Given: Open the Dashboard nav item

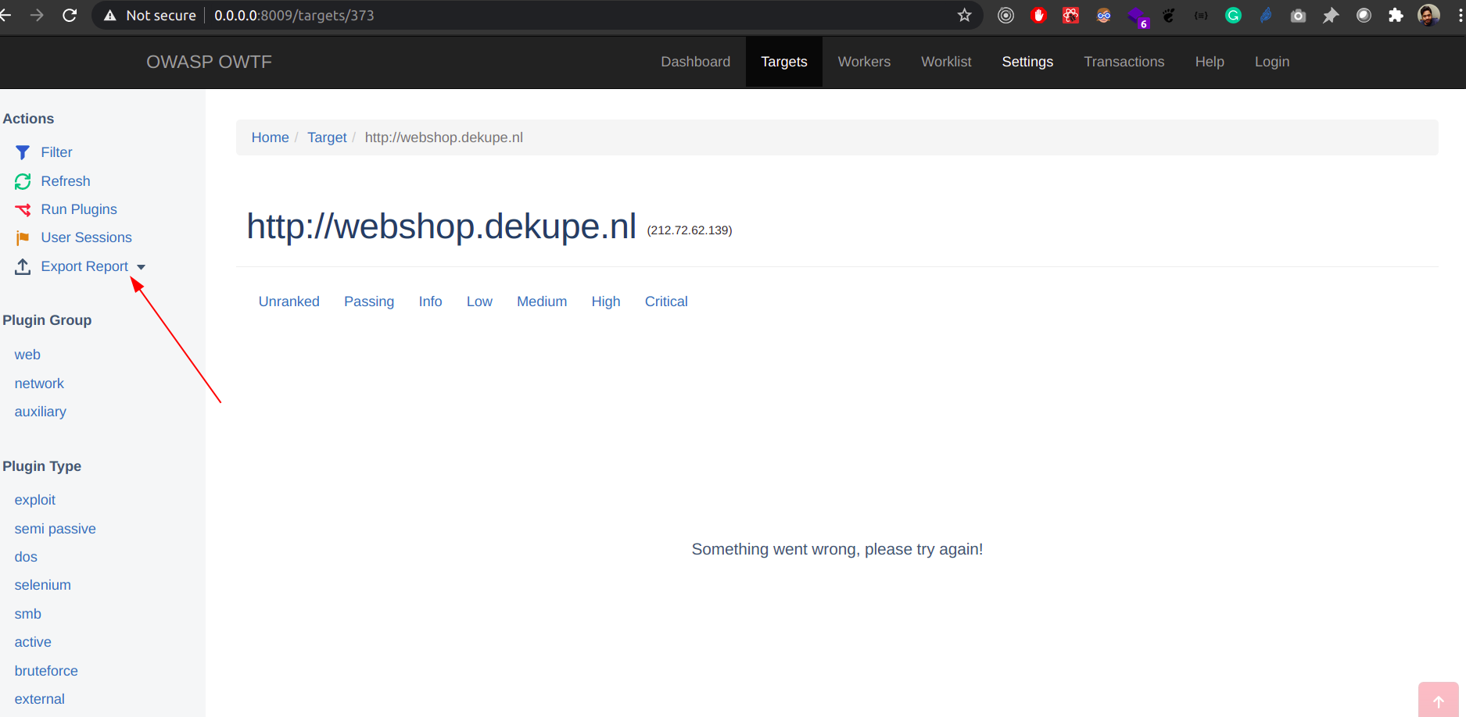Looking at the screenshot, I should point(696,62).
